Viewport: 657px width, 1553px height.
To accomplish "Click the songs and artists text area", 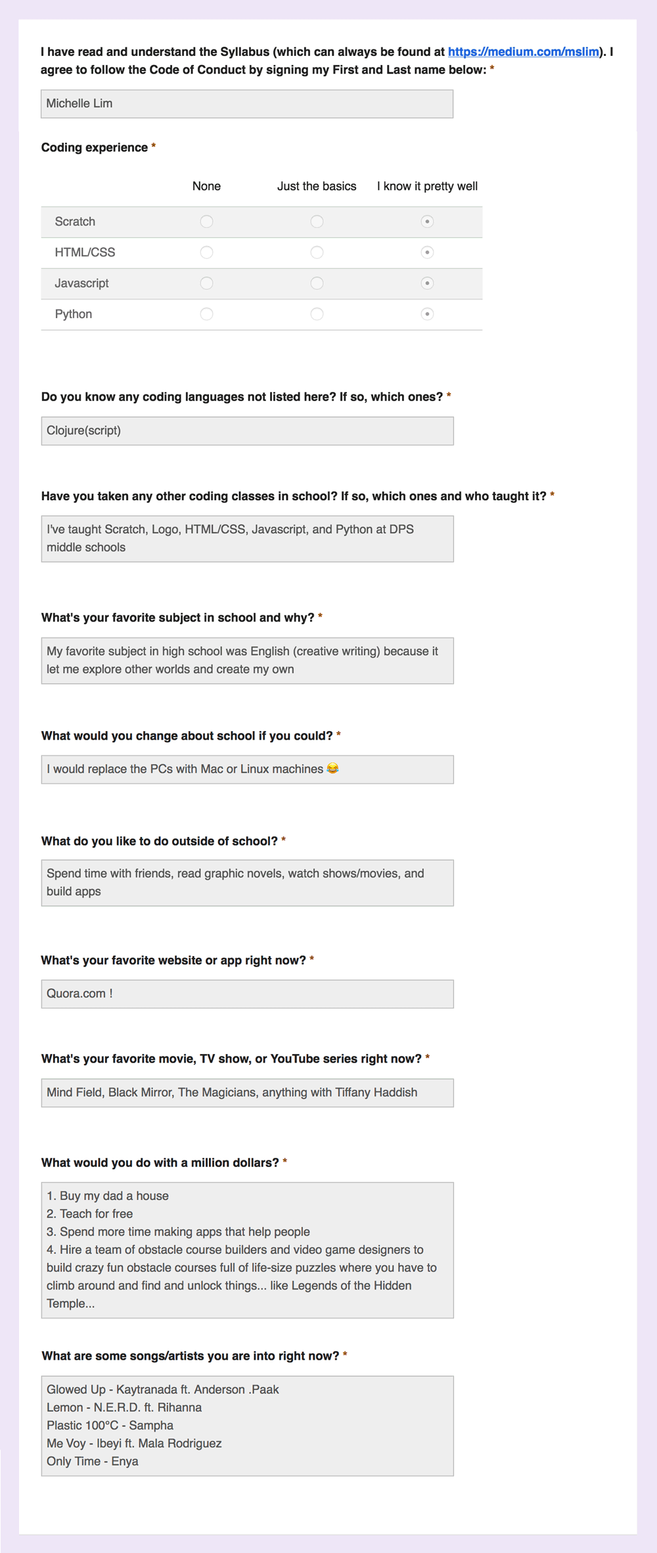I will 247,1425.
